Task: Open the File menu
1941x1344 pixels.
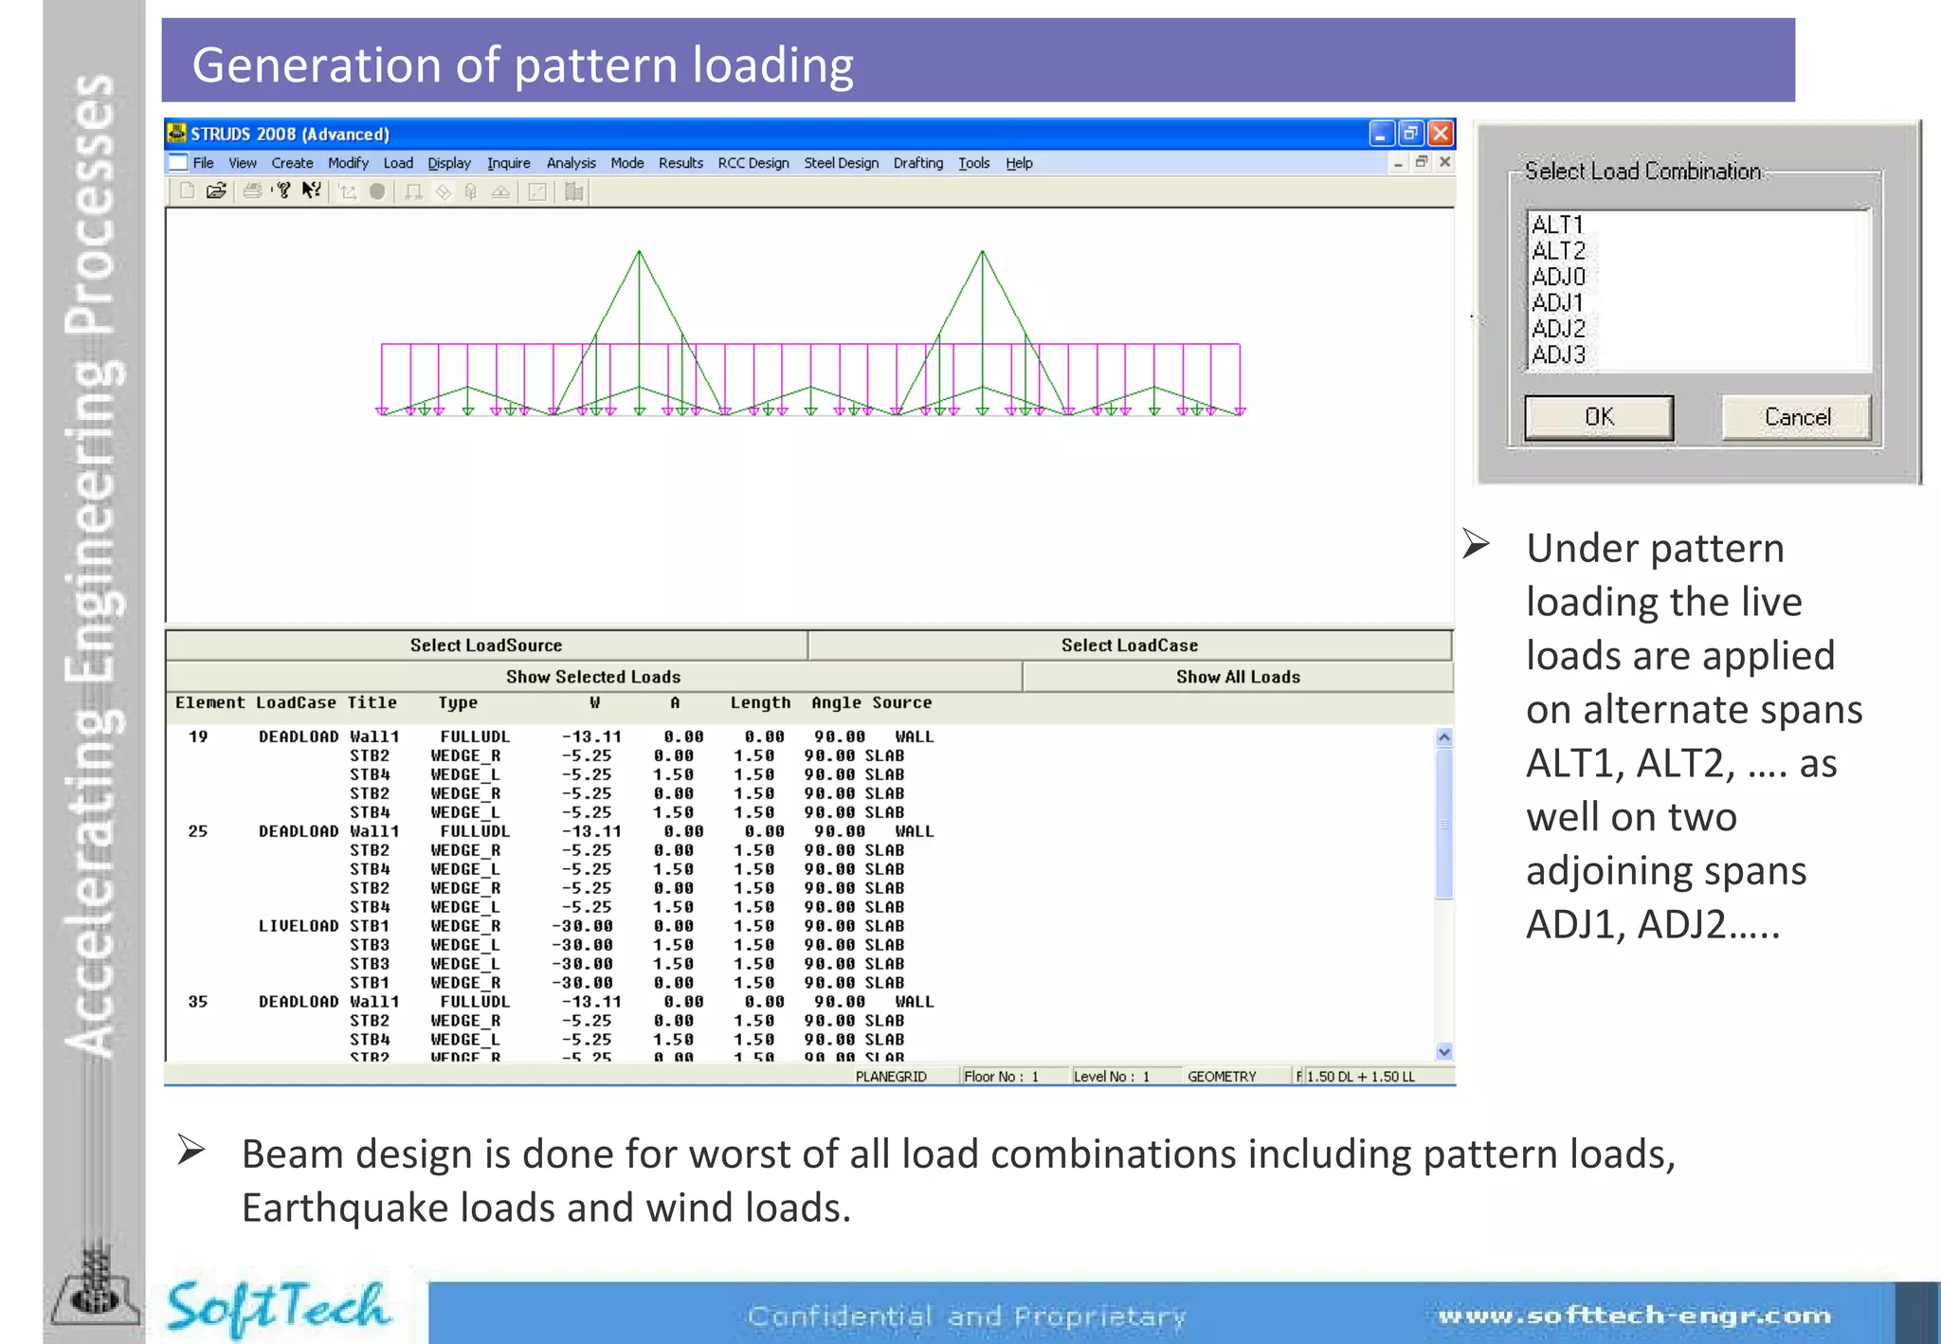Action: point(204,163)
